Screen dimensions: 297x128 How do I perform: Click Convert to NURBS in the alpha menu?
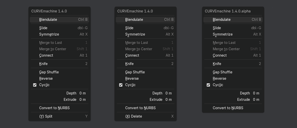(233, 108)
